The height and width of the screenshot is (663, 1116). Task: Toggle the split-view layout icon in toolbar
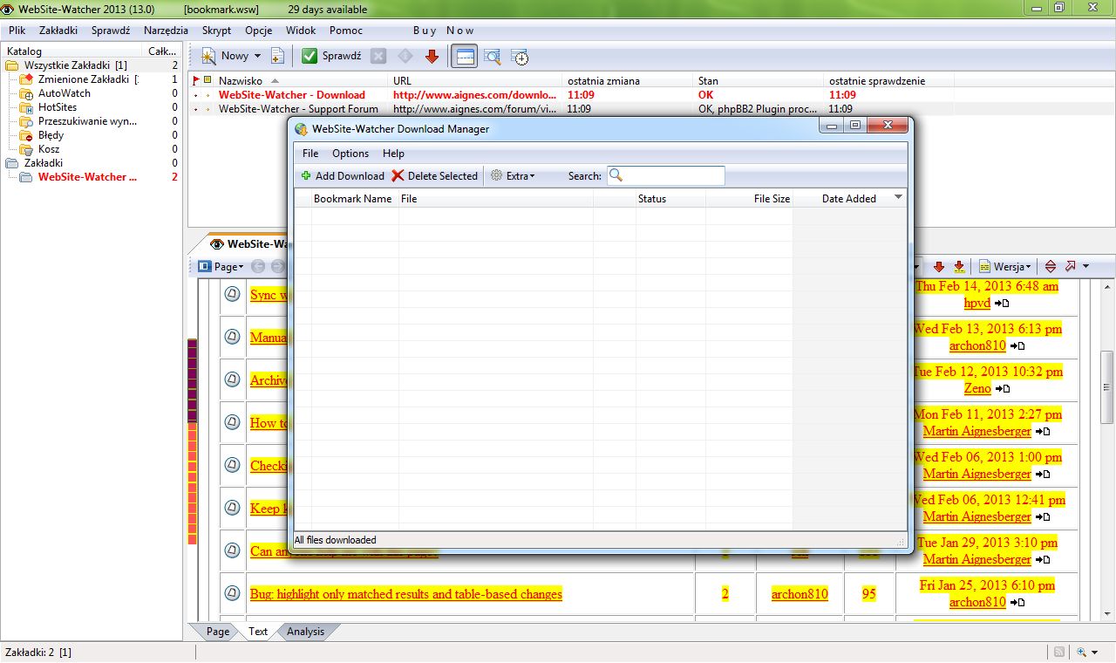(x=465, y=57)
